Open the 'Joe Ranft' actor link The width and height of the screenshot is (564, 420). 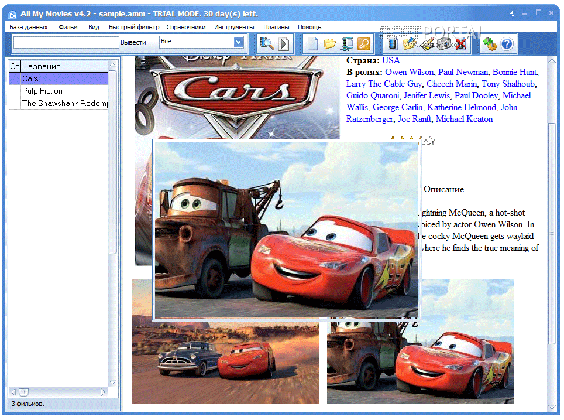414,119
